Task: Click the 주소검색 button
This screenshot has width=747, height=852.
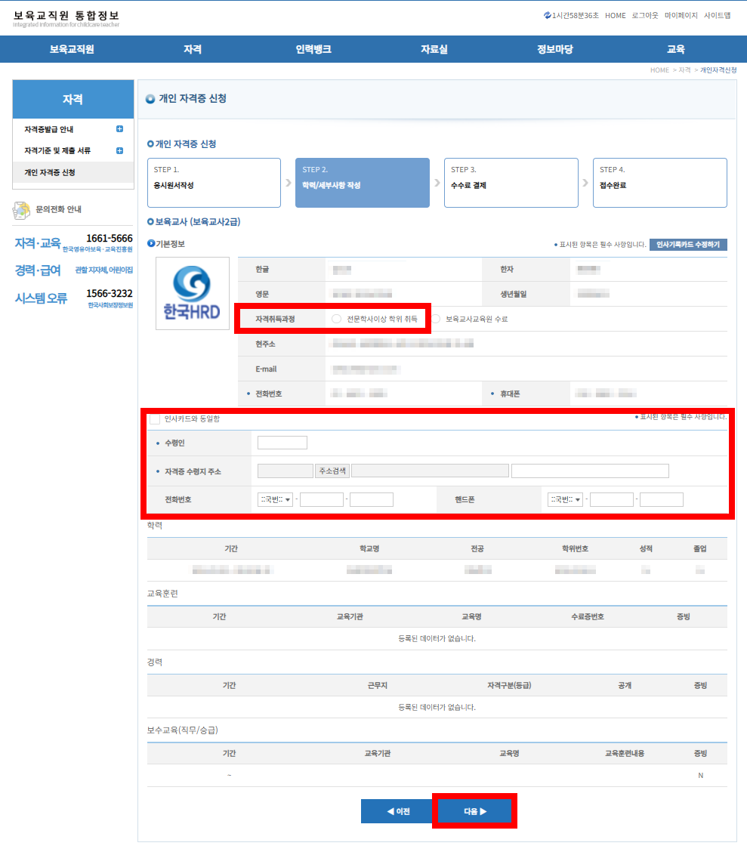Action: 332,471
